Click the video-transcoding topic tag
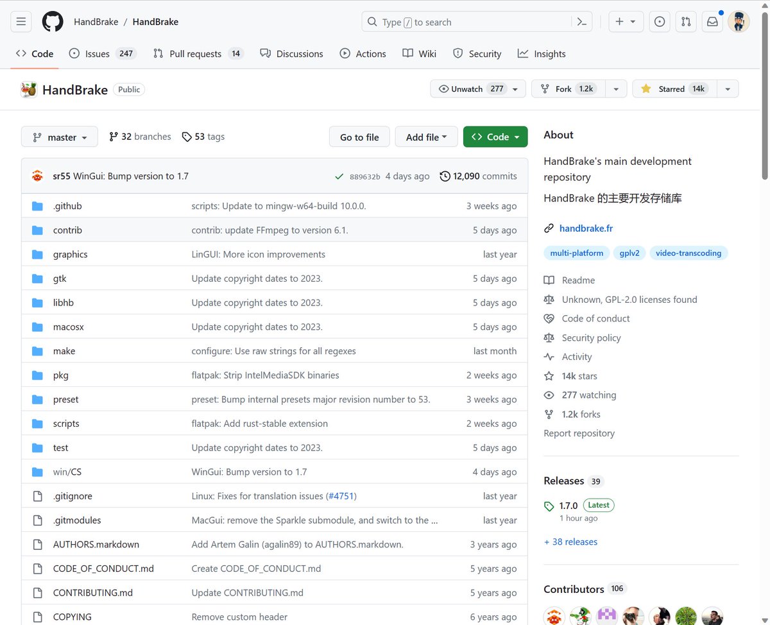The image size is (770, 625). [689, 253]
